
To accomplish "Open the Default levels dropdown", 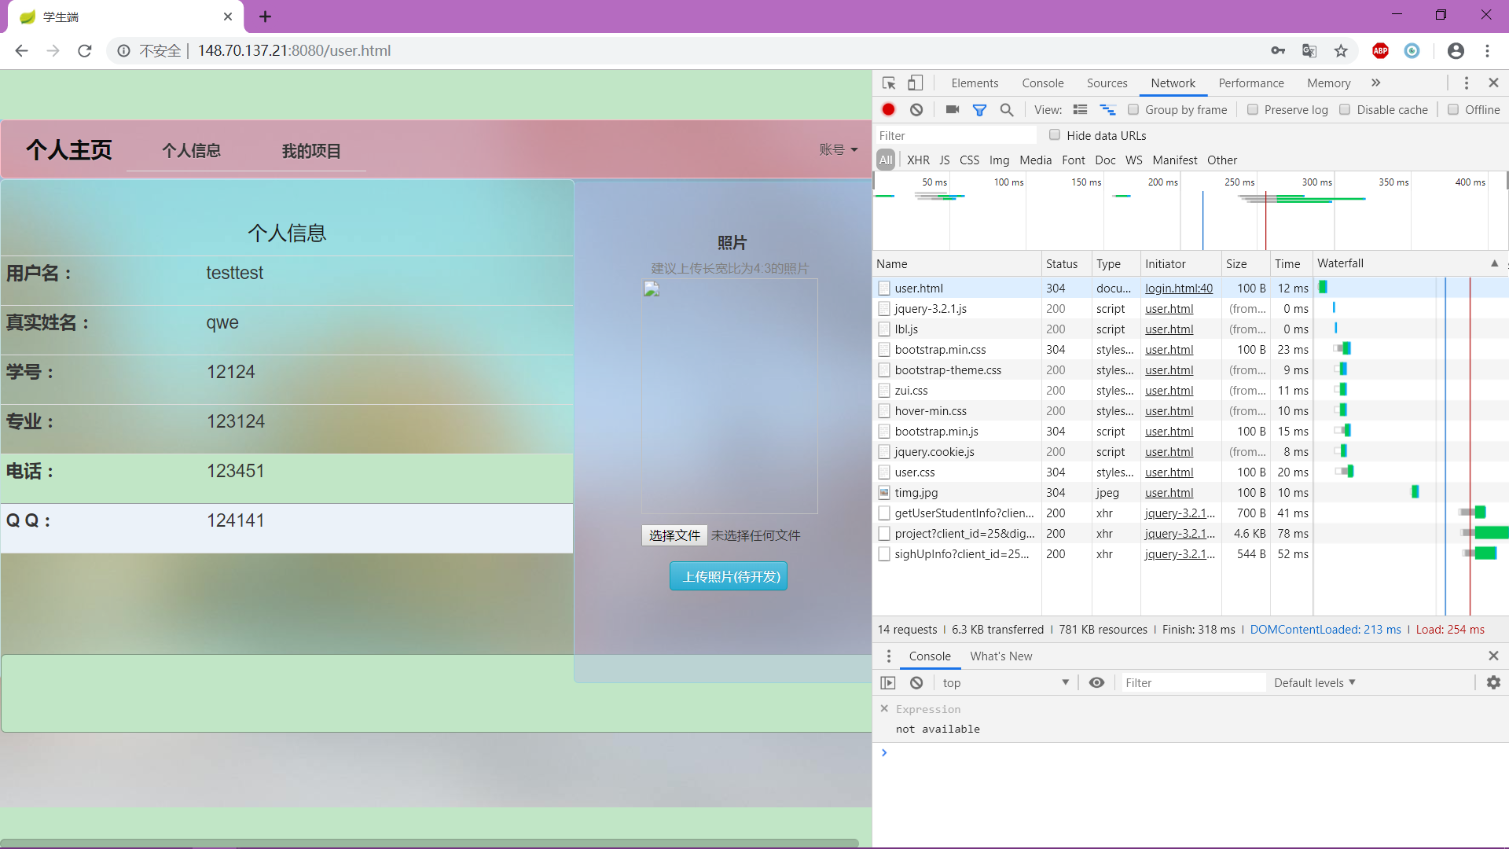I will pos(1314,682).
